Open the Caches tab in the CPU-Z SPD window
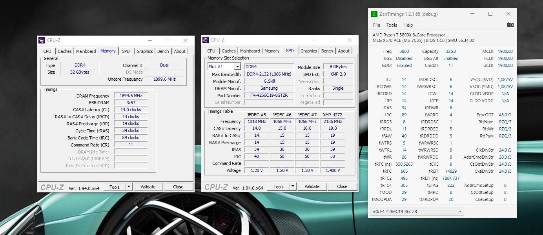This screenshot has width=543, height=235. [x=229, y=51]
